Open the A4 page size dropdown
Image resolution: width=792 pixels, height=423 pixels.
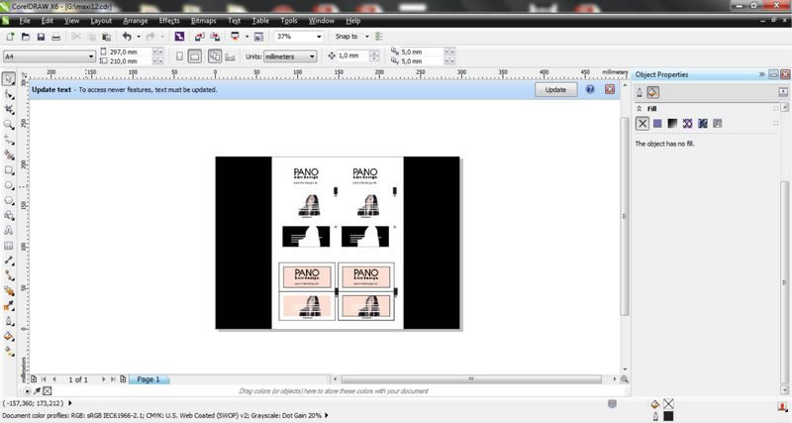click(x=91, y=56)
